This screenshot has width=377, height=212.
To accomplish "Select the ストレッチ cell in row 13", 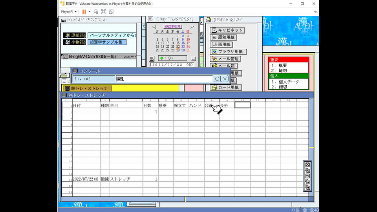I will [126, 179].
